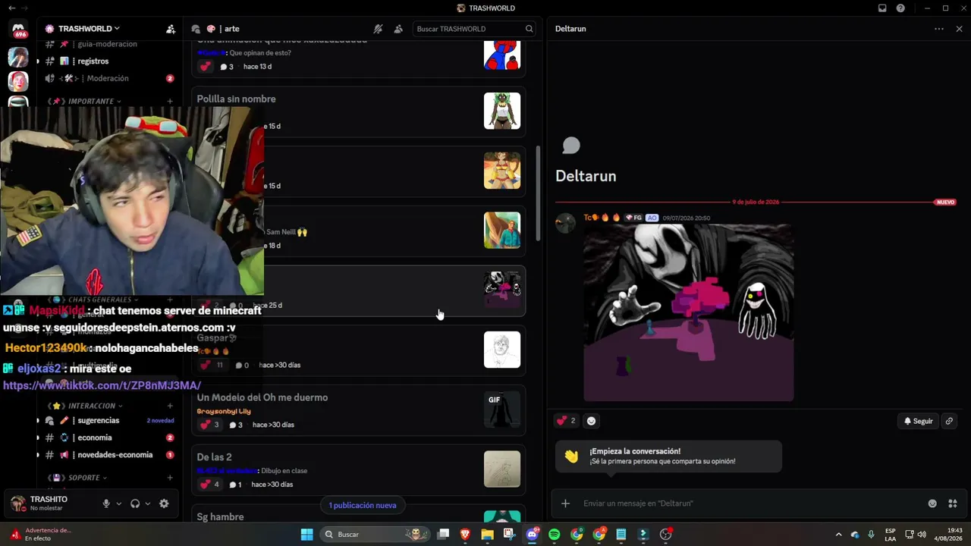Screen dimensions: 971x546
Task: Open the invite people icon beside TRASHWORLD
Action: 171,29
